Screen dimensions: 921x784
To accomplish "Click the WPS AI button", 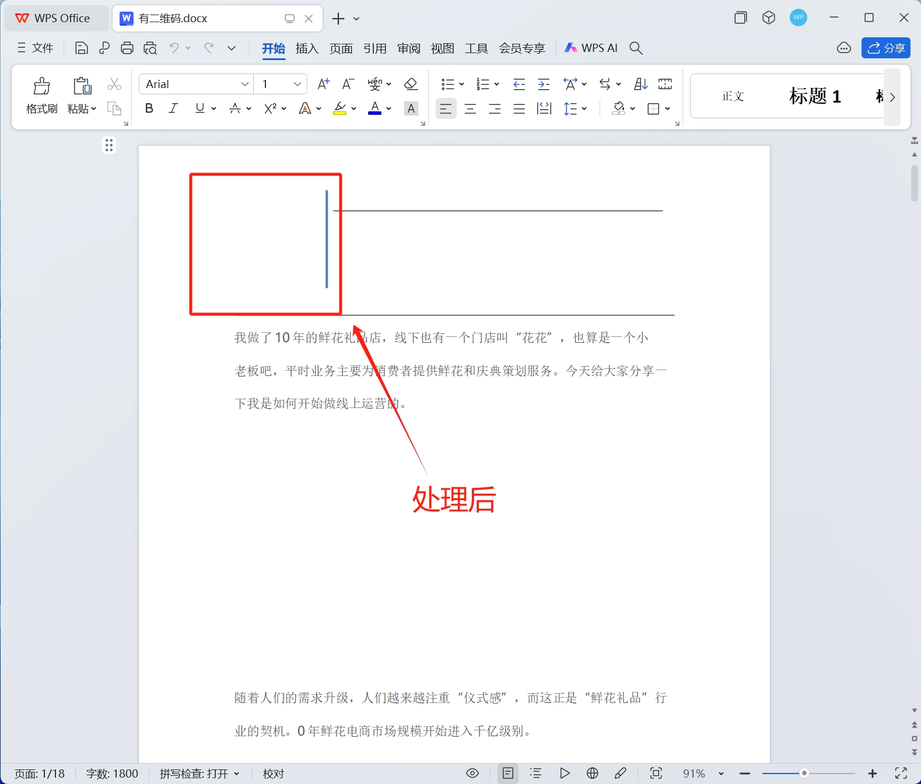I will click(x=591, y=48).
